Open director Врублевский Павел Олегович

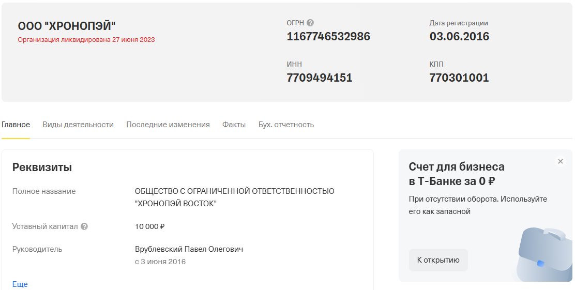click(x=189, y=249)
